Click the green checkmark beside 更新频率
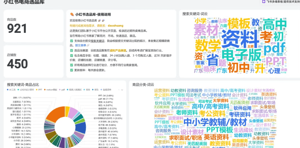Screen dimensions: 300x148 [71, 70]
